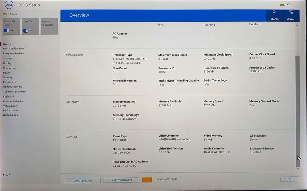The width and height of the screenshot is (307, 191).
Task: Click the Processor Type value text
Action: click(x=129, y=61)
